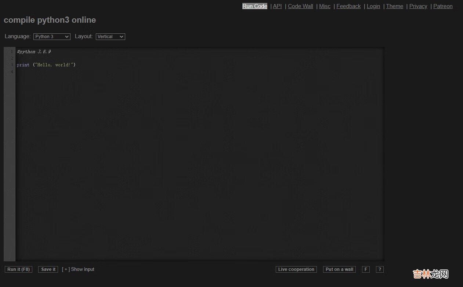Visit the Patreon link

tap(443, 6)
